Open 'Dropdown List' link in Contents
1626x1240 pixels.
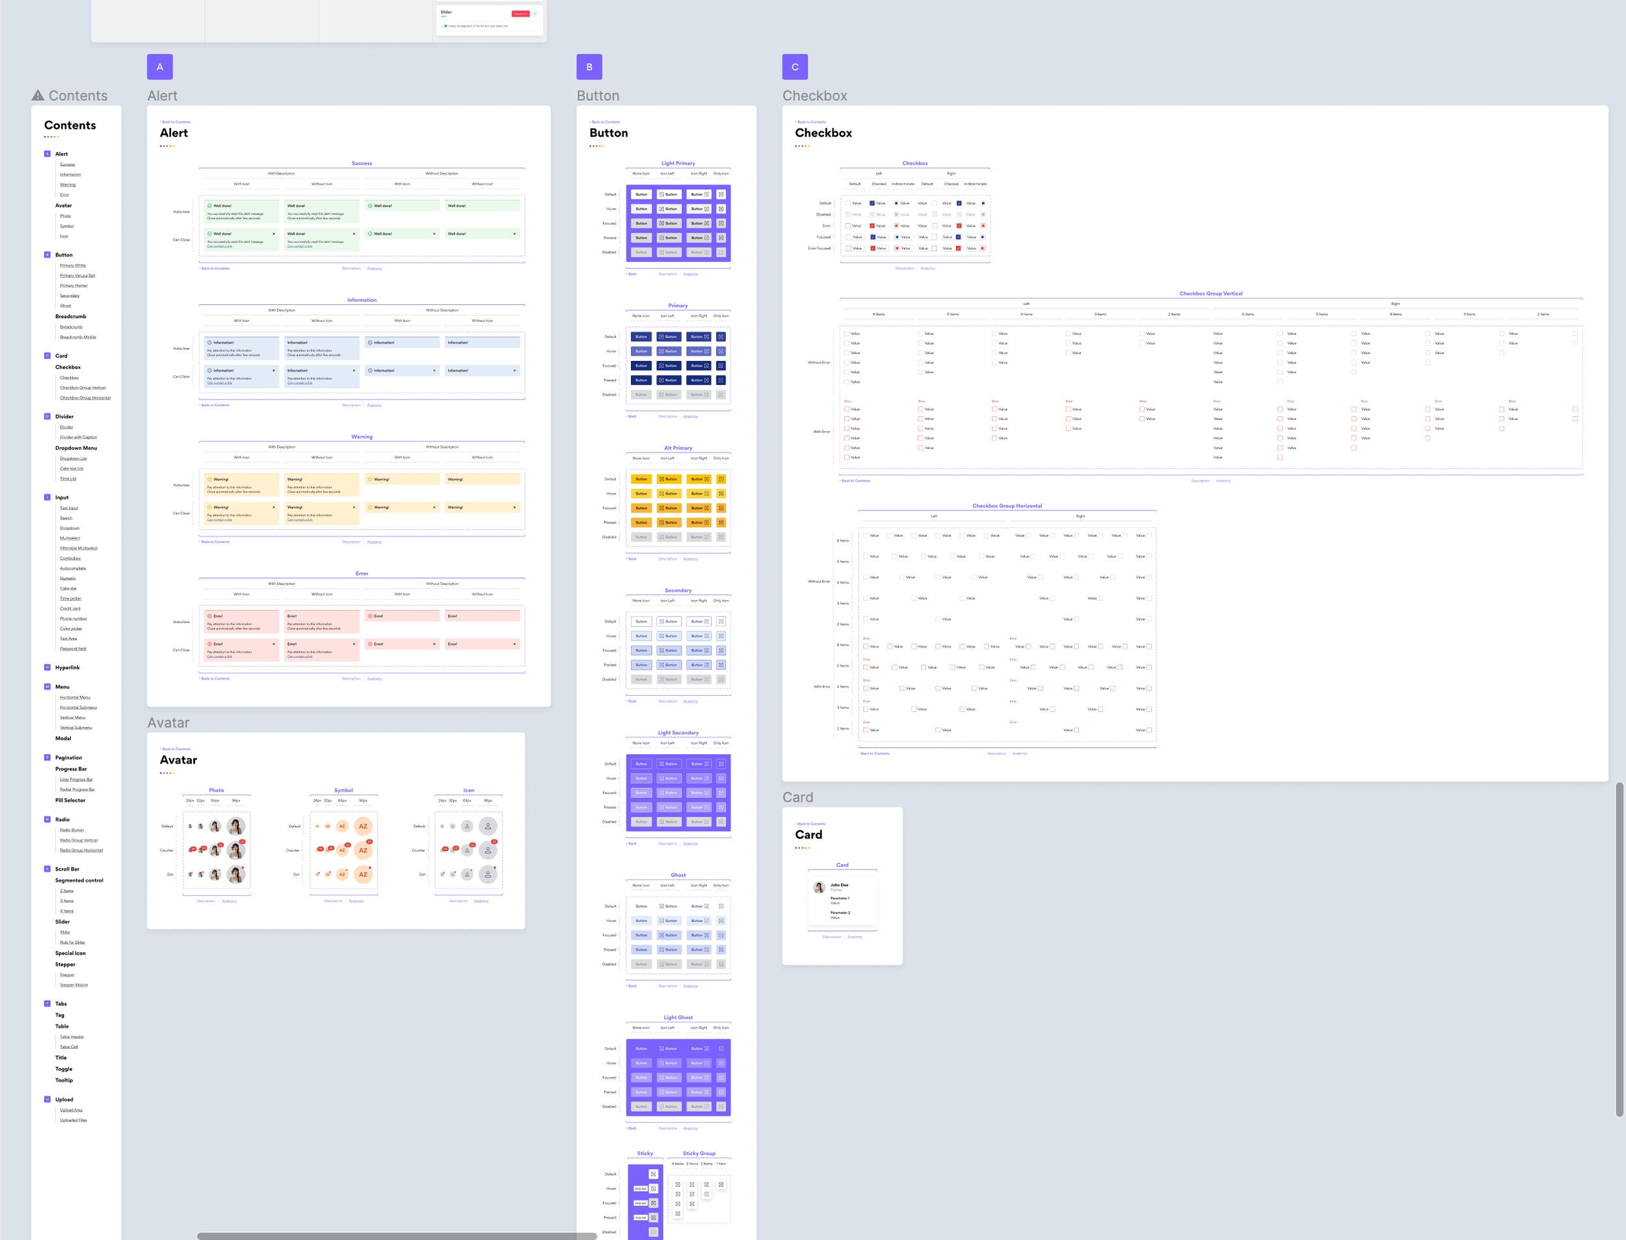pyautogui.click(x=73, y=458)
